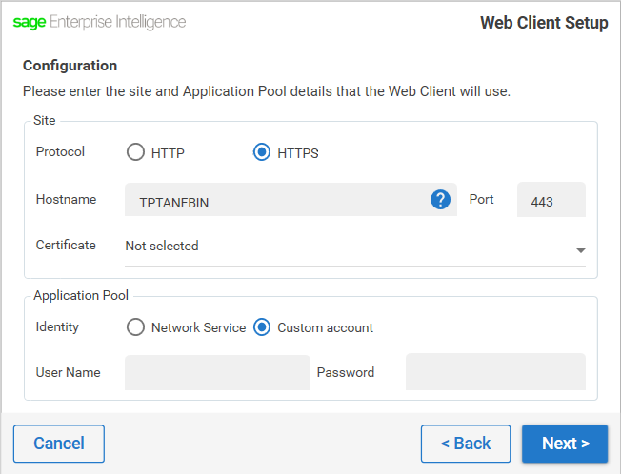
Task: Click the Port field showing 443
Action: pyautogui.click(x=551, y=200)
